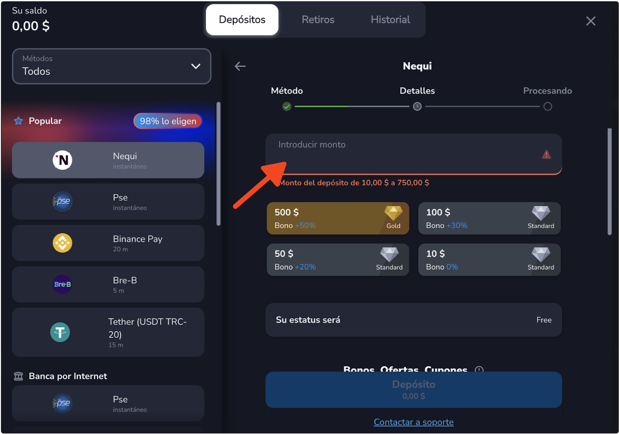
Task: Click the Tether USDT logo icon
Action: [x=60, y=332]
